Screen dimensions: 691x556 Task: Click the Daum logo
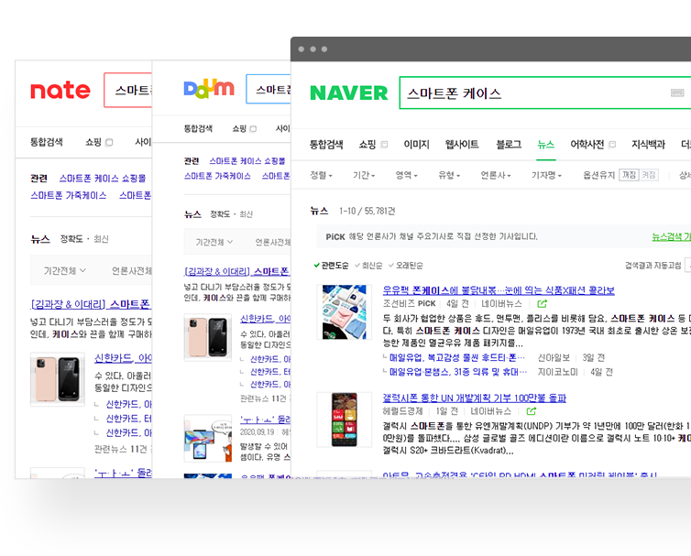(x=209, y=88)
